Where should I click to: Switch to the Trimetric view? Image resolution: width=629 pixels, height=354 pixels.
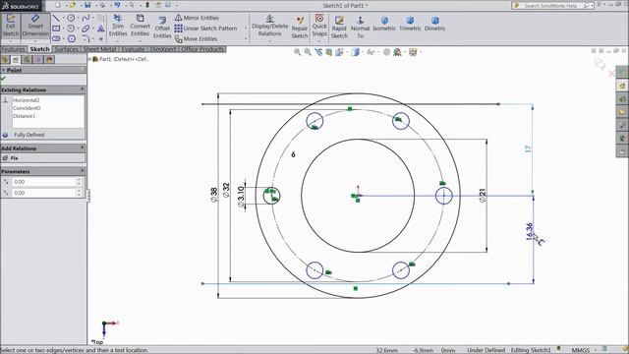coord(410,24)
